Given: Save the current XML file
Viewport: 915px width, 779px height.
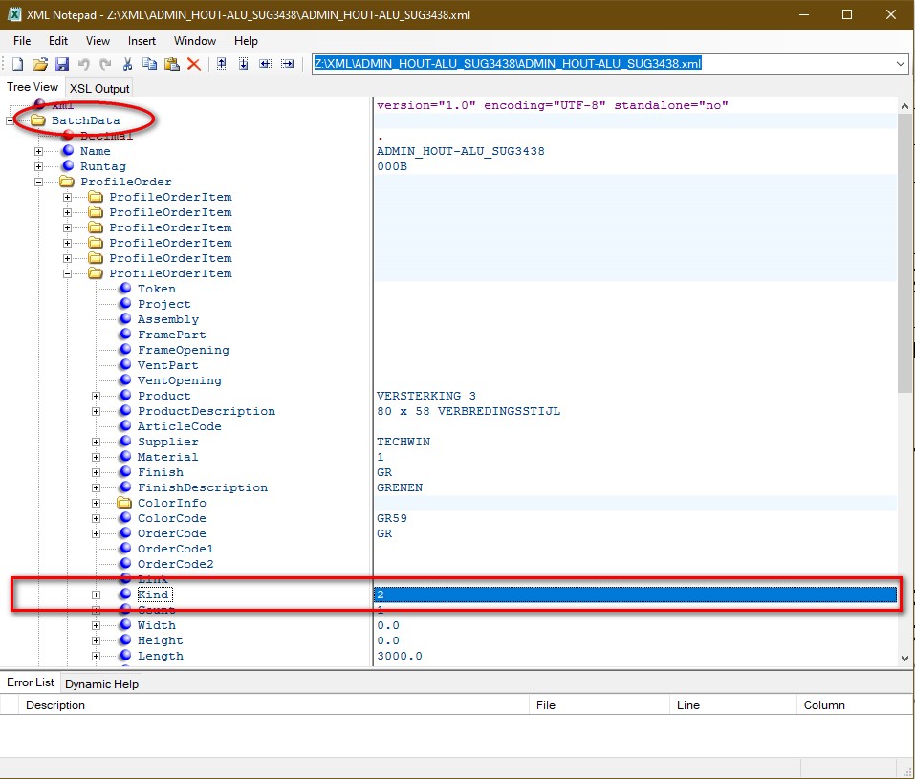Looking at the screenshot, I should click(x=62, y=64).
